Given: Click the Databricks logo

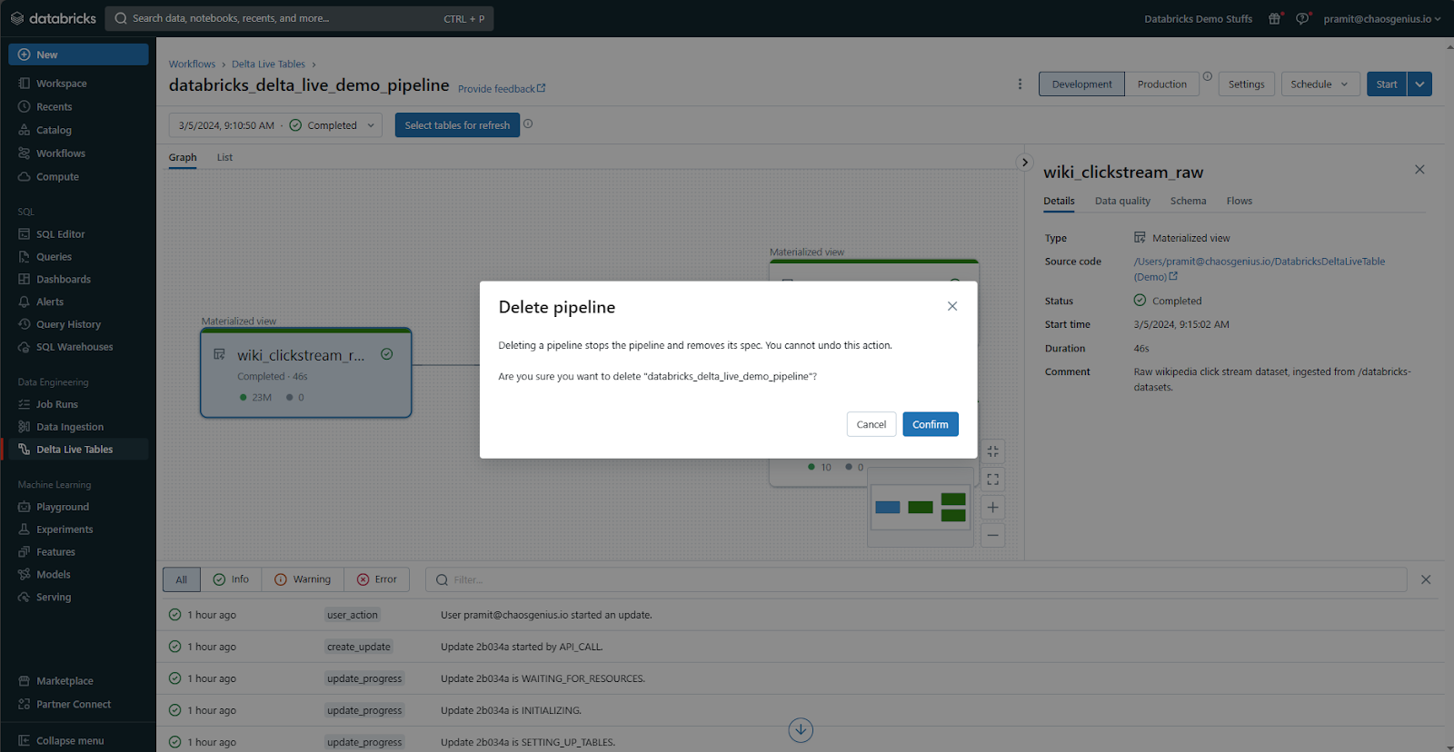Looking at the screenshot, I should coord(53,18).
